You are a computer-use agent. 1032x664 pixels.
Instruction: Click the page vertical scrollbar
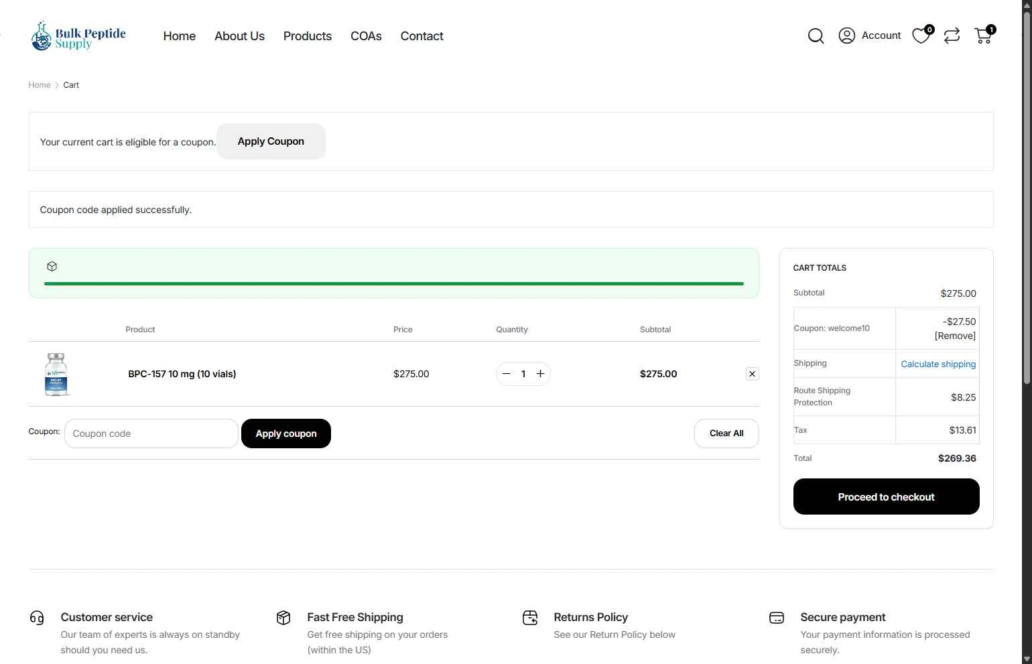click(x=1027, y=198)
